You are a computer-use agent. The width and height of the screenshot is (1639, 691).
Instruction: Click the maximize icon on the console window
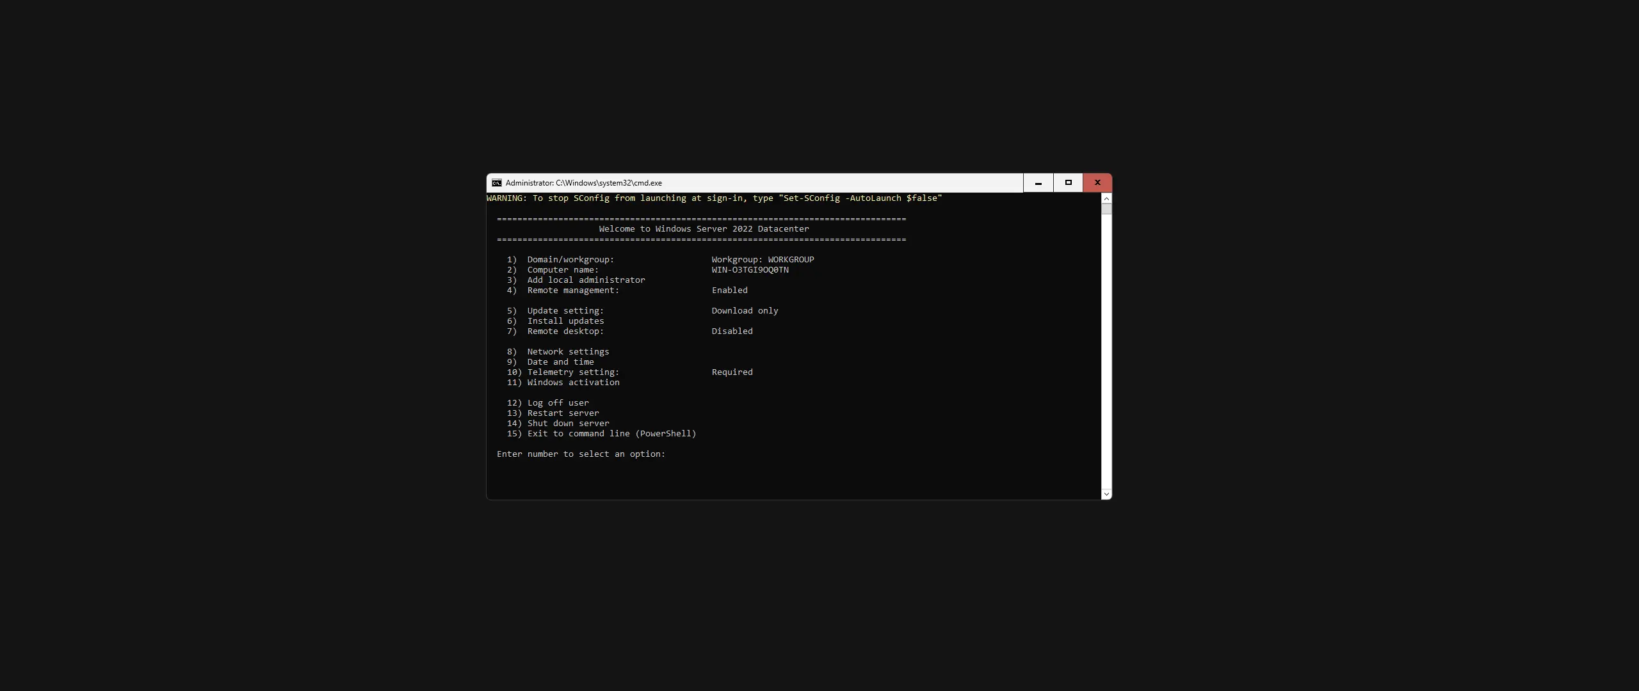1067,182
